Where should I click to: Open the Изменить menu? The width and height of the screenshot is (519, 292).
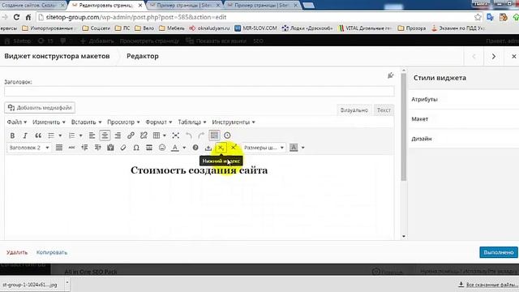[49, 122]
